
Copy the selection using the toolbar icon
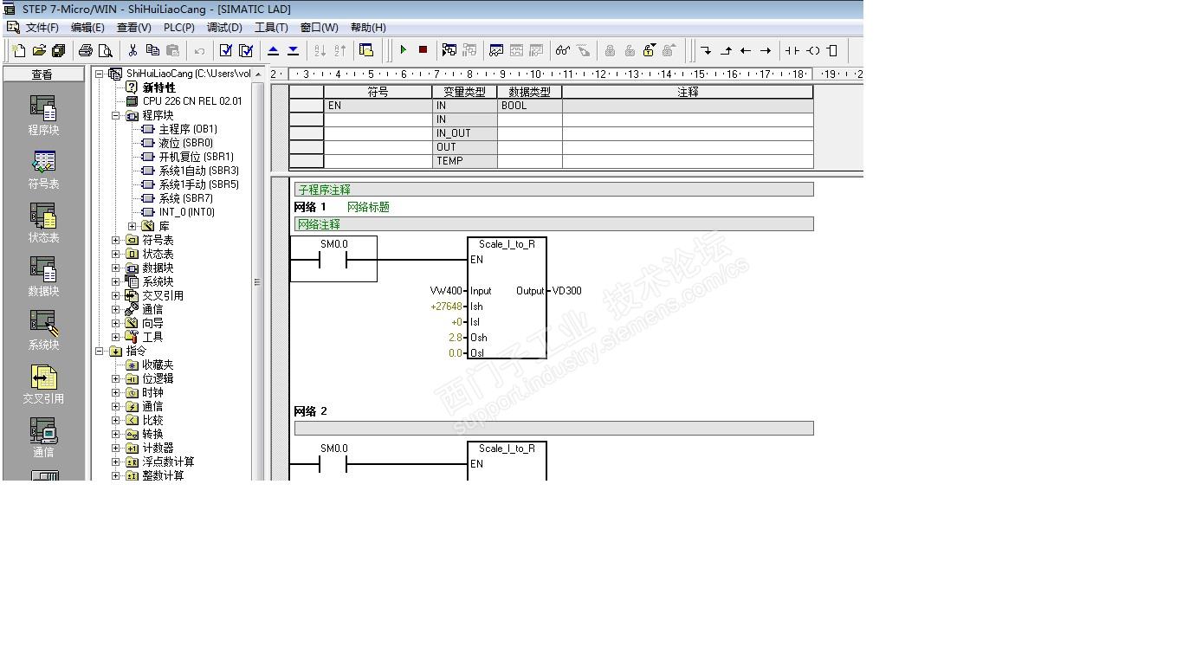152,50
